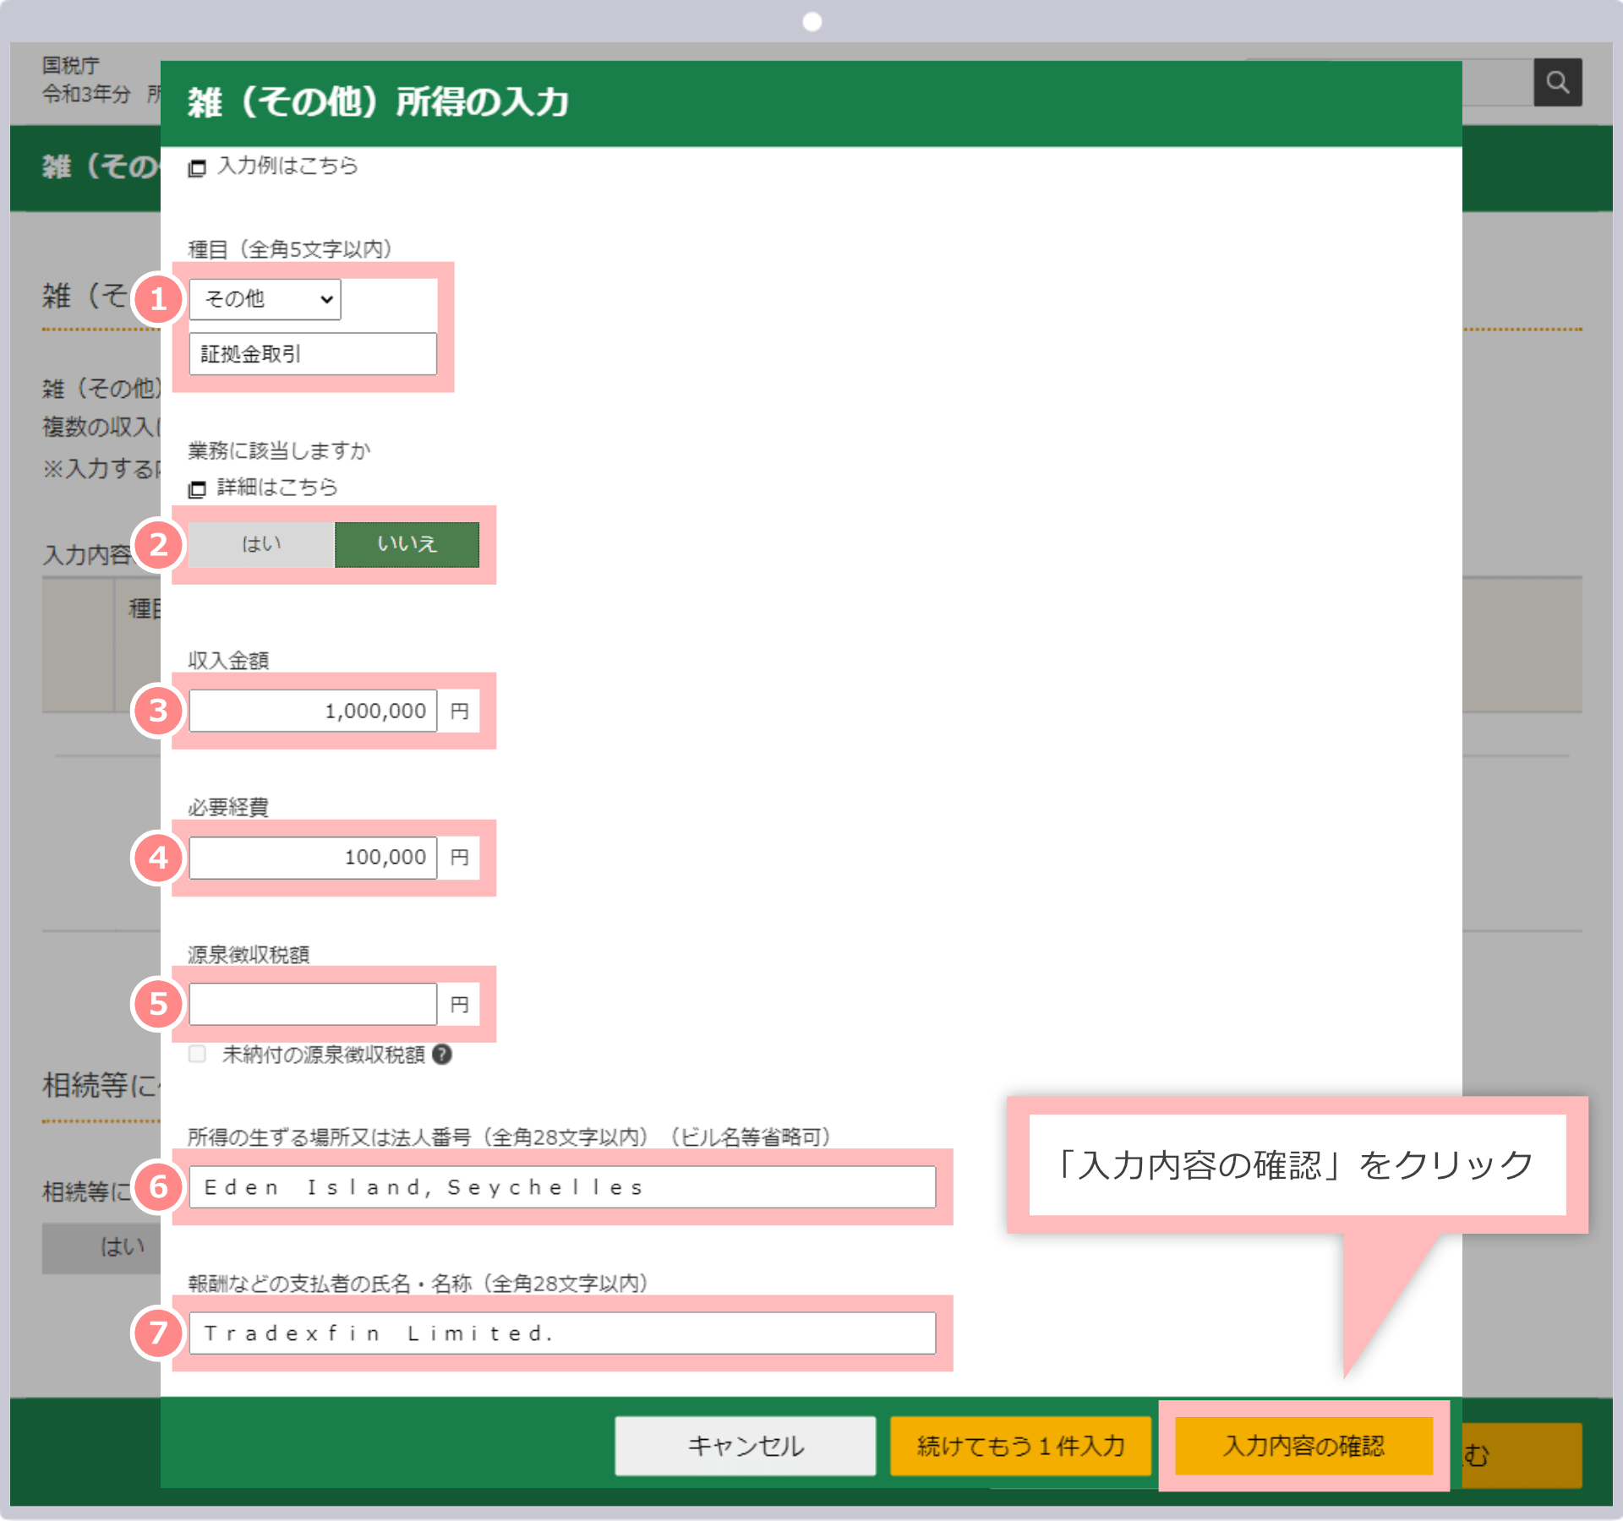This screenshot has width=1623, height=1521.
Task: Click the 続けてもう１件入力 button
Action: (1020, 1446)
